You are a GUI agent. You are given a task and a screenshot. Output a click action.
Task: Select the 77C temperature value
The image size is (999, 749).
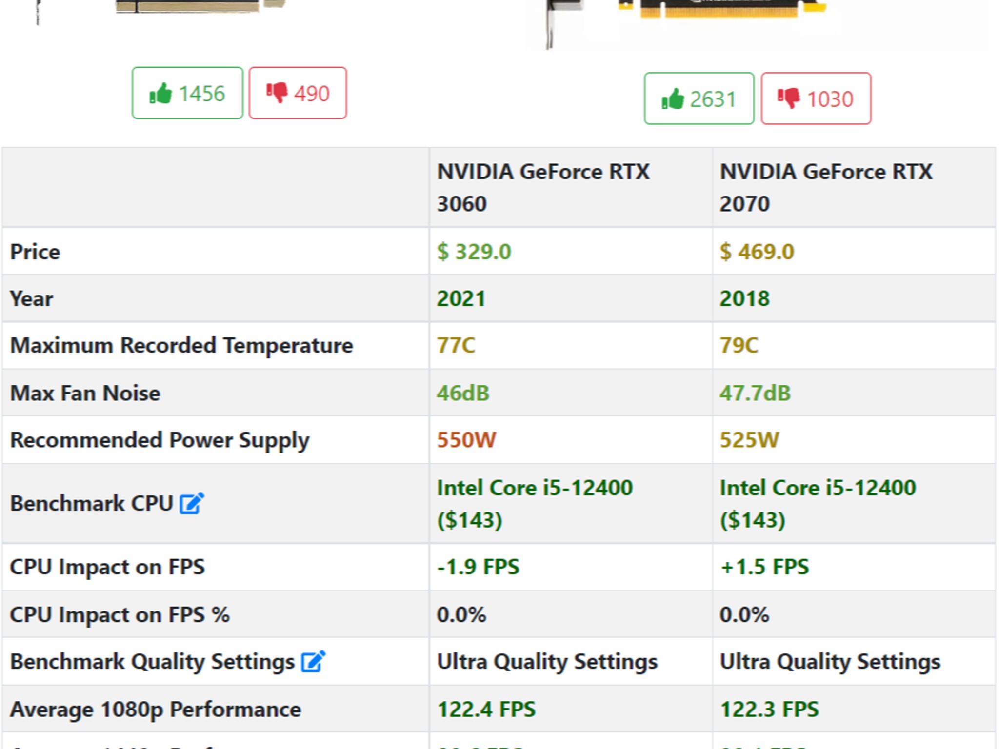click(x=456, y=345)
